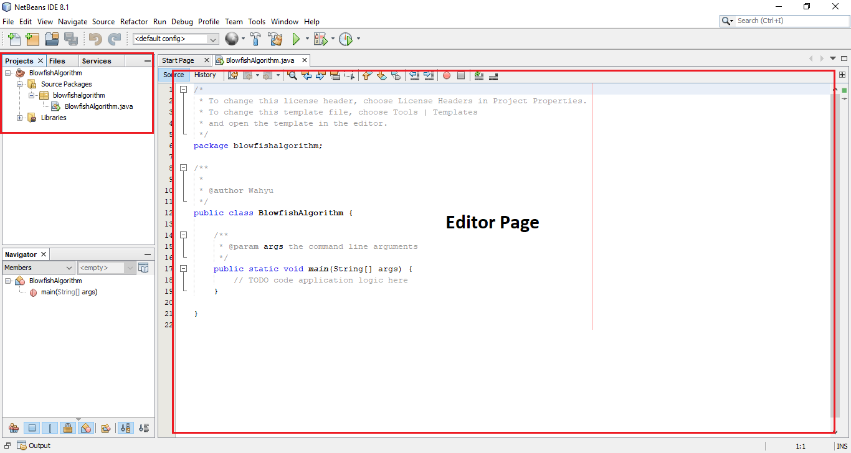The image size is (851, 453).
Task: Click the Clean and Build broom icon
Action: point(275,39)
